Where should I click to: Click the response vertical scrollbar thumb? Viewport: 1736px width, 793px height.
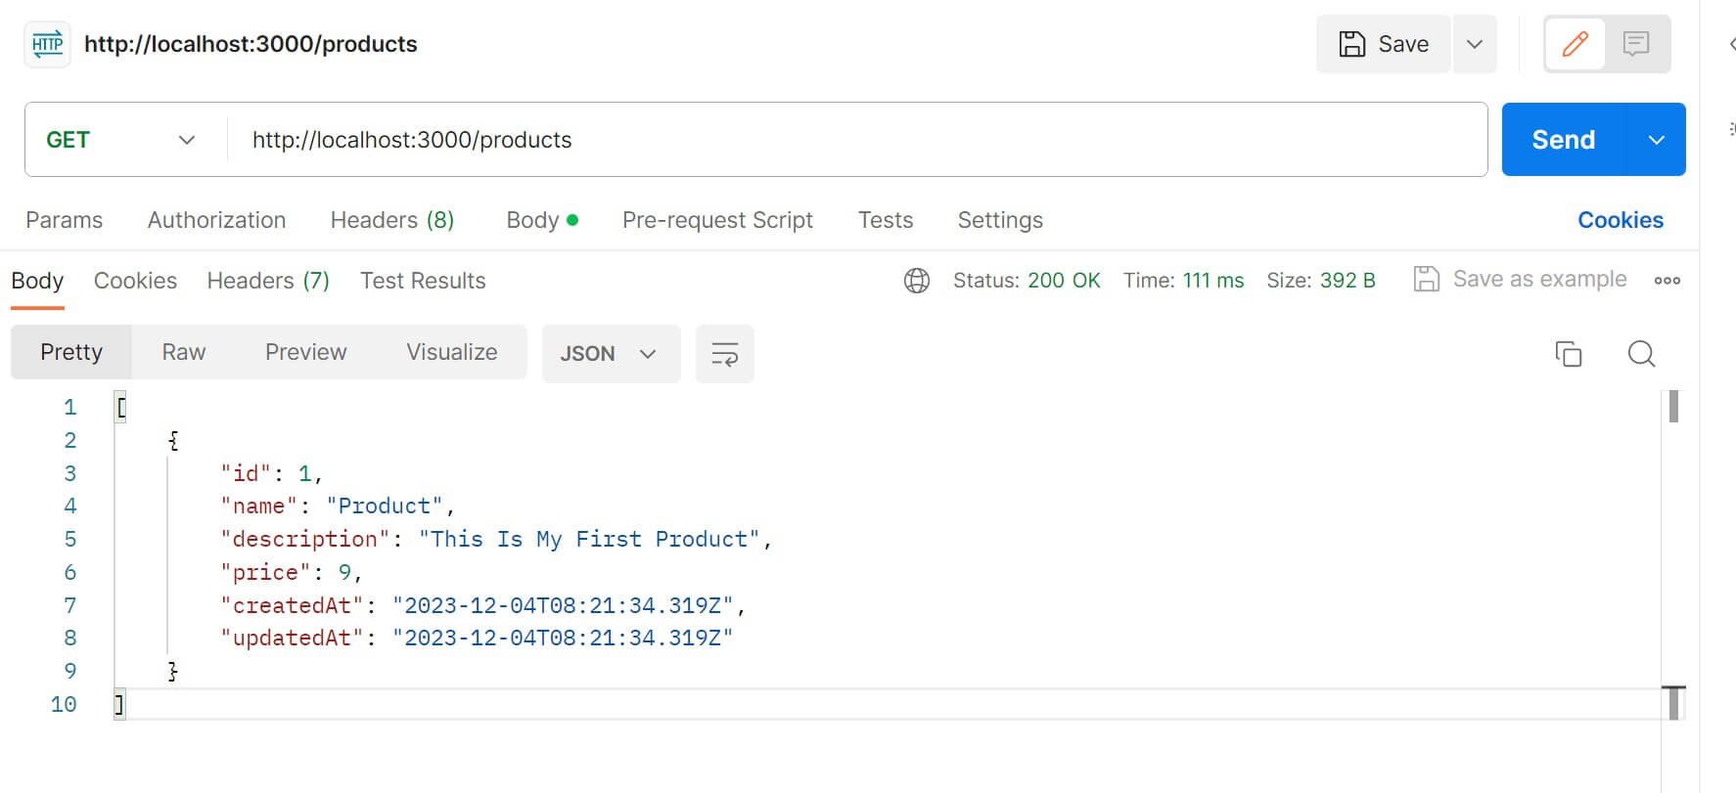pyautogui.click(x=1673, y=406)
